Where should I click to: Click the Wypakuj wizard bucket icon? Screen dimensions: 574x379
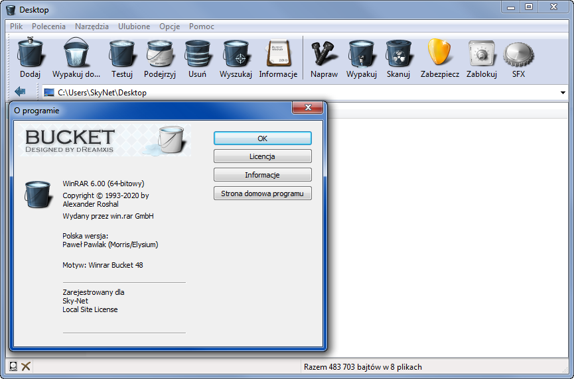(x=361, y=54)
